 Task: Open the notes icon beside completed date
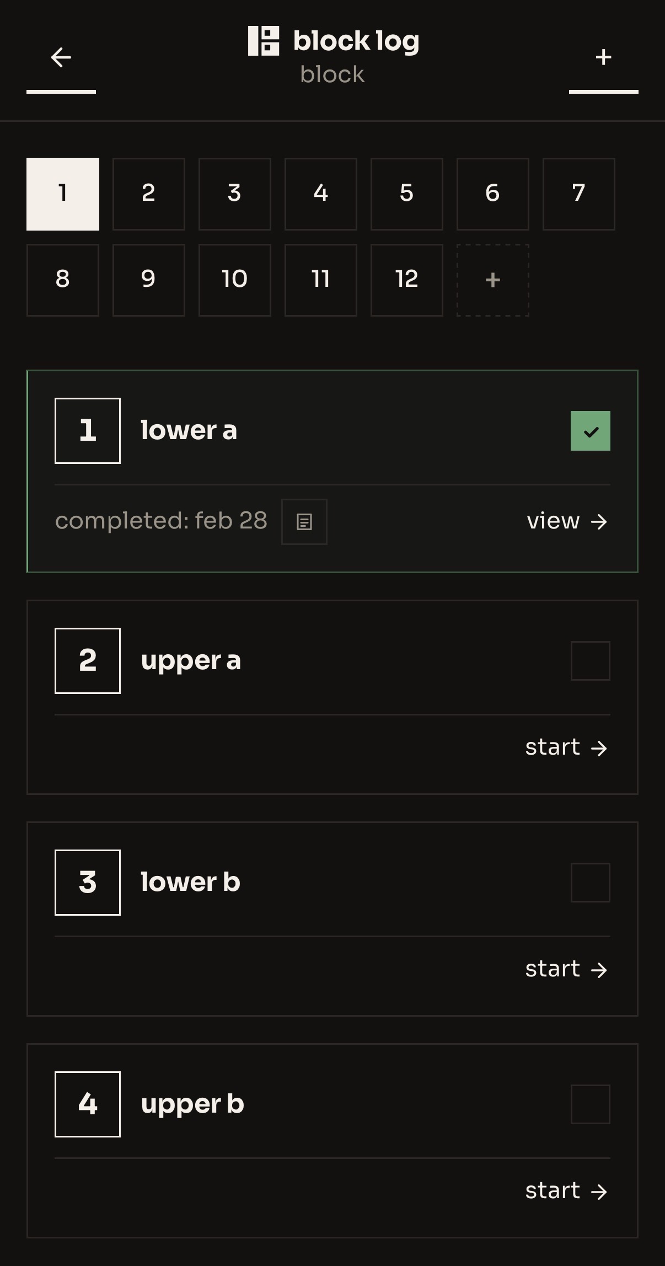pyautogui.click(x=304, y=522)
